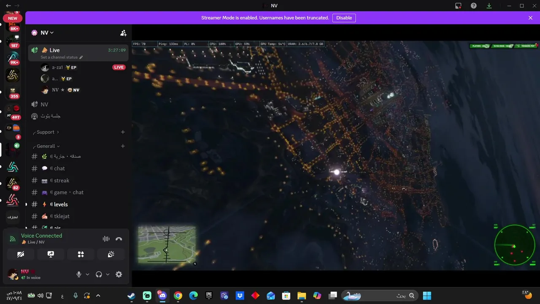Select the Live voice channel
Viewport: 540px width, 304px height.
pyautogui.click(x=78, y=53)
